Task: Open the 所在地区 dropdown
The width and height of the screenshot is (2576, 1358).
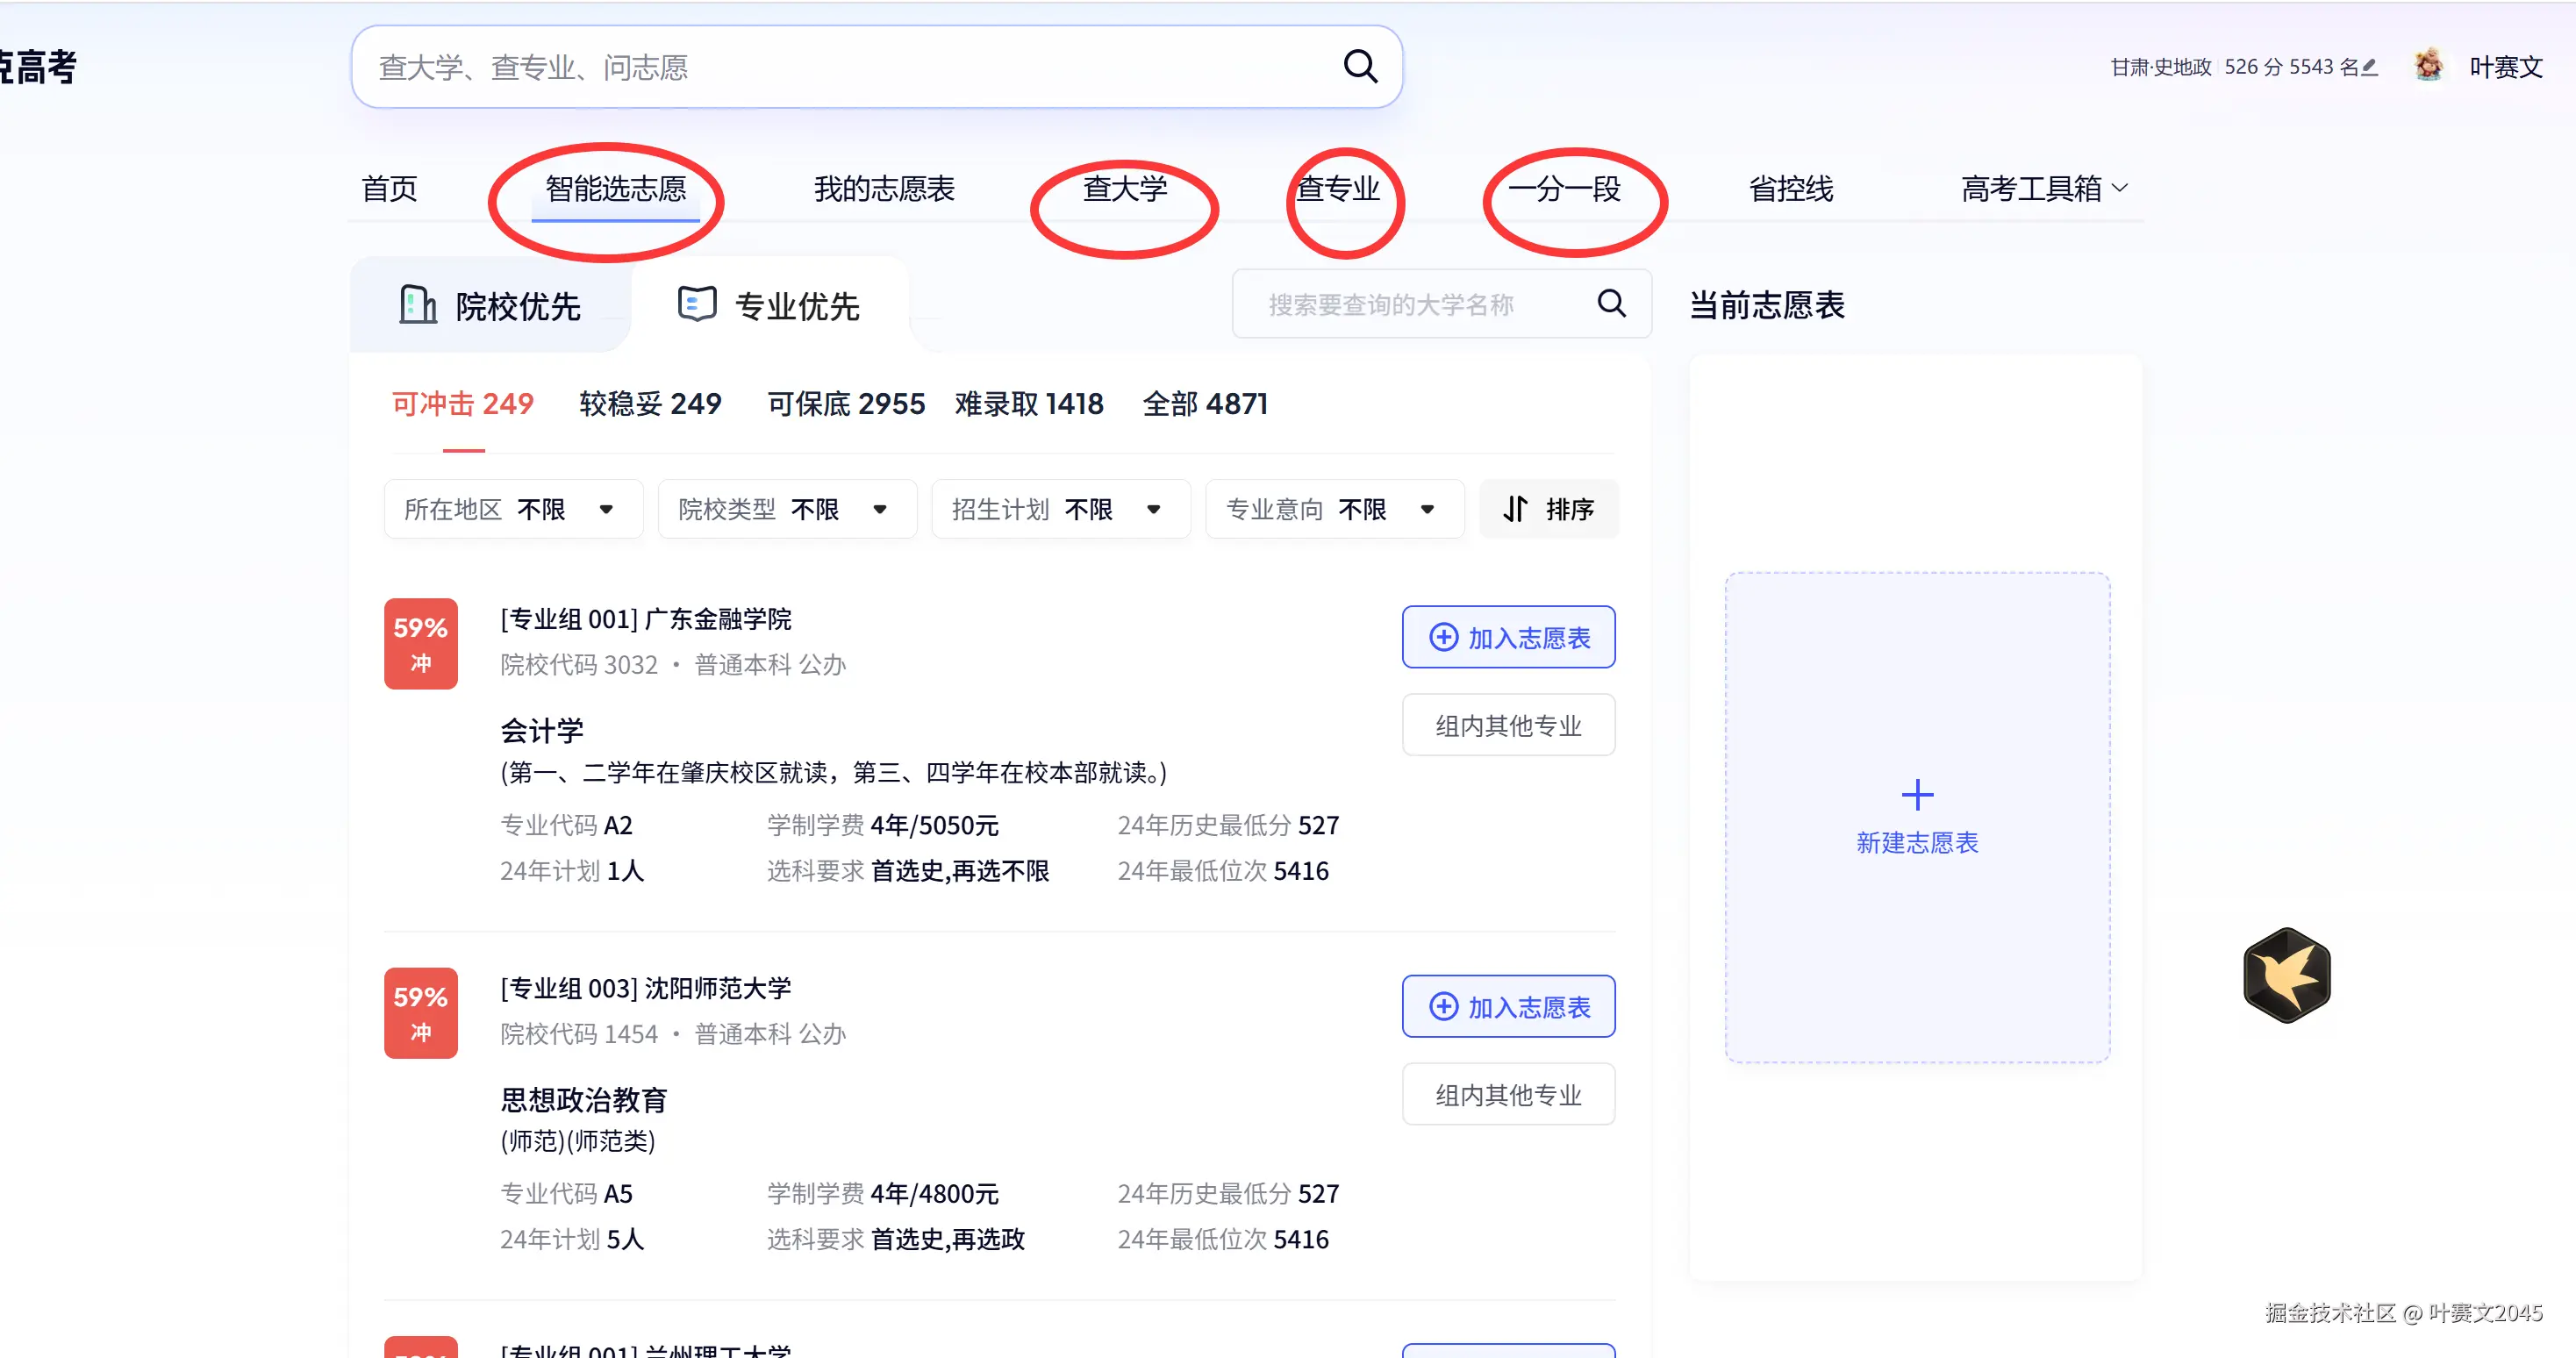Action: [x=513, y=509]
